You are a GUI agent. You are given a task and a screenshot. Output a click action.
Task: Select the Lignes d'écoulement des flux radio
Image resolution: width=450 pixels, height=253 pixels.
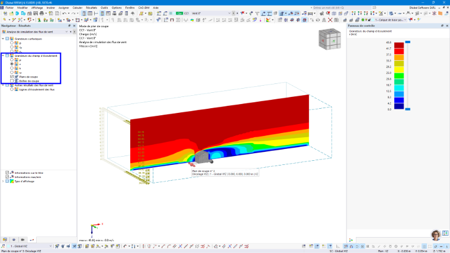12,89
